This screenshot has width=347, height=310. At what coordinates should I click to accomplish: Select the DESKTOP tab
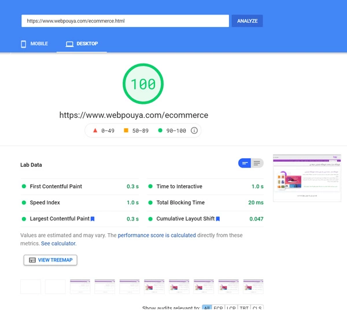click(82, 44)
